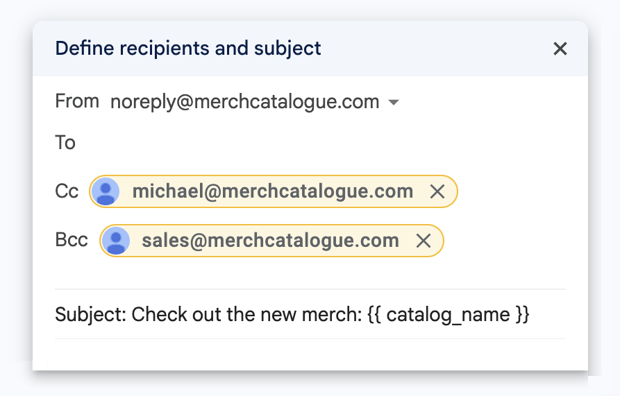
Task: Click the avatar icon on the sales Bcc chip
Action: [x=116, y=241]
